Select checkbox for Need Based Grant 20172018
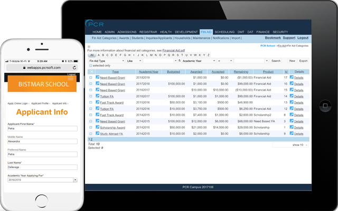The image size is (338, 211). click(91, 84)
